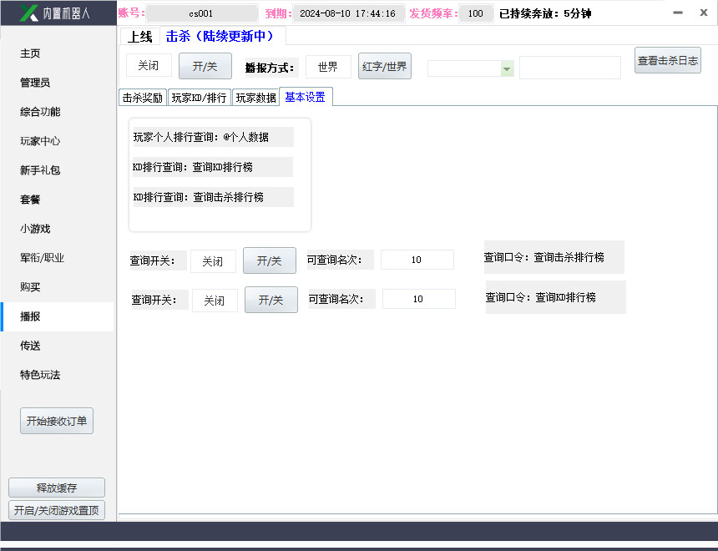Click the 到期 date field
The height and width of the screenshot is (551, 718).
coord(348,13)
